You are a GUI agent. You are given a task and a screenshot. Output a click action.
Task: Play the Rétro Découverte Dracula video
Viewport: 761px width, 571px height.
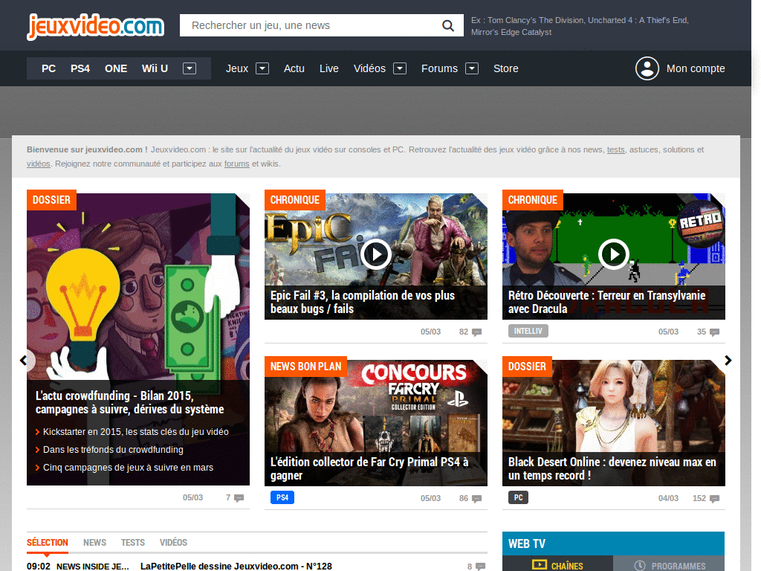point(613,254)
